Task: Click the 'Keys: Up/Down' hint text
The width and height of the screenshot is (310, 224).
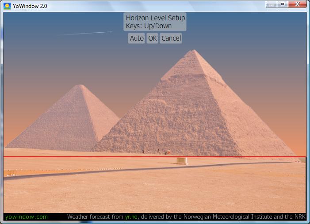Action: (x=149, y=26)
